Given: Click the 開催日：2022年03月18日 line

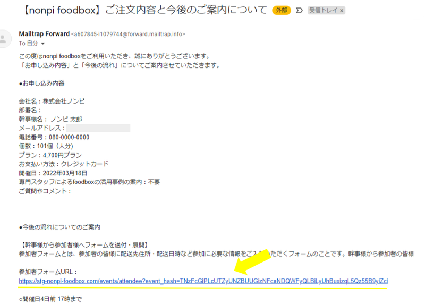Looking at the screenshot, I should tap(53, 173).
